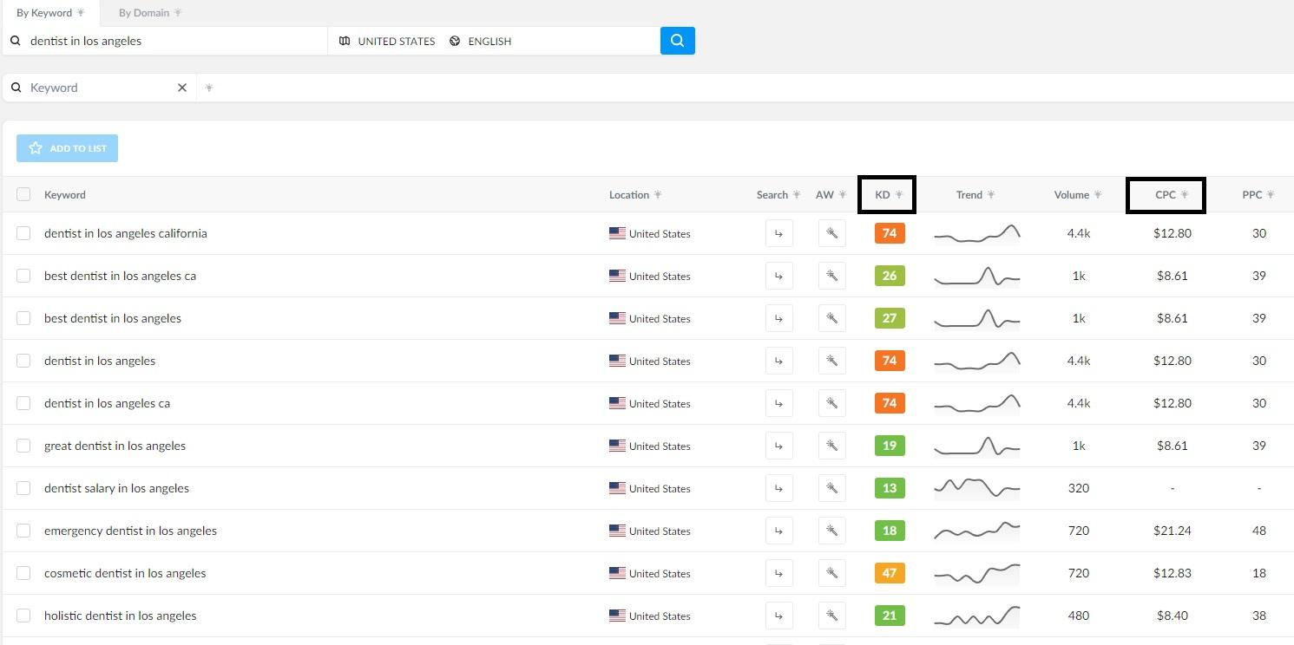Tick the 'holistic dentist in los angeles' checkbox
This screenshot has width=1294, height=645.
[x=23, y=616]
